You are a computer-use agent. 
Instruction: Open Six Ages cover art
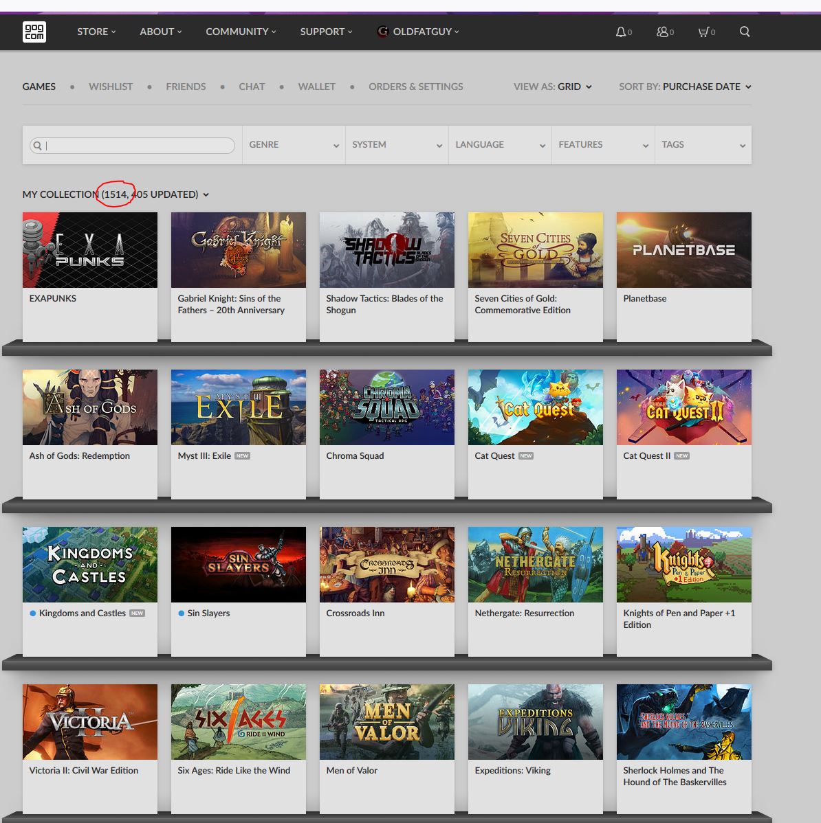239,722
